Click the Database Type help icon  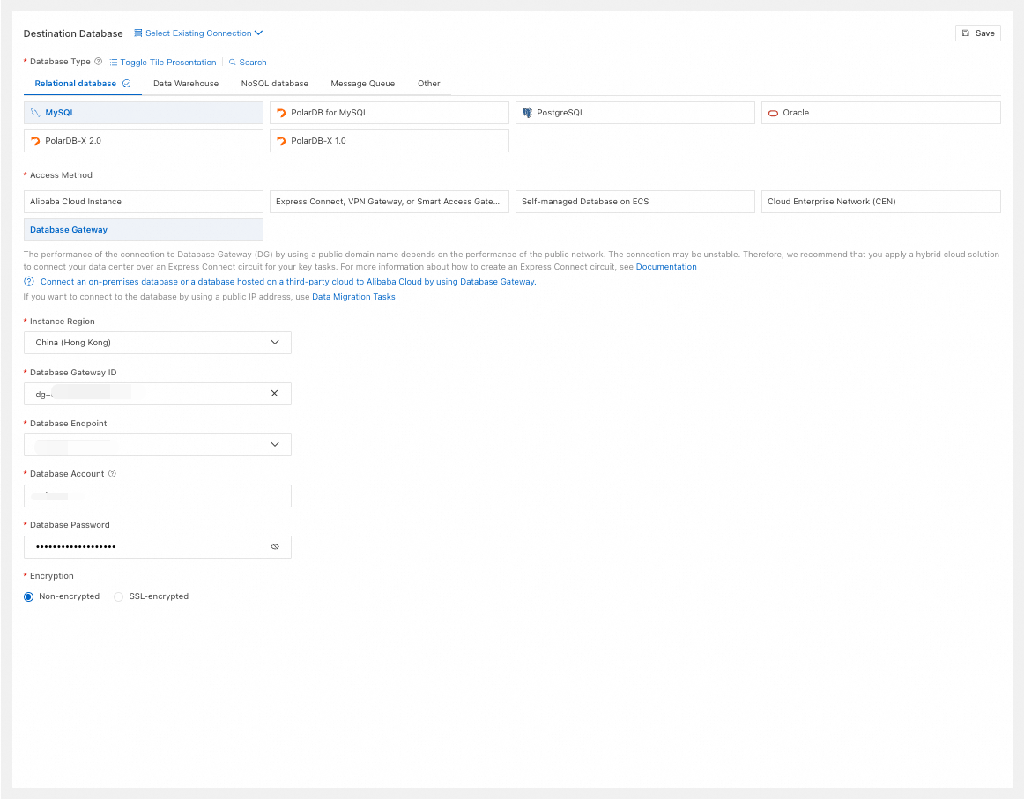[99, 62]
